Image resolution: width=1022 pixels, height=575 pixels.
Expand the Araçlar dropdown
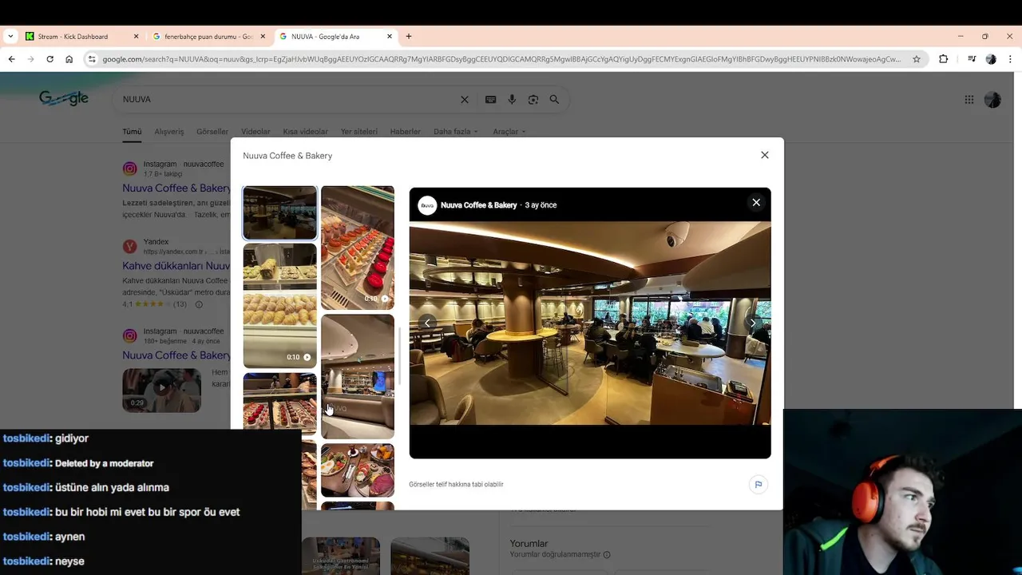click(x=509, y=132)
